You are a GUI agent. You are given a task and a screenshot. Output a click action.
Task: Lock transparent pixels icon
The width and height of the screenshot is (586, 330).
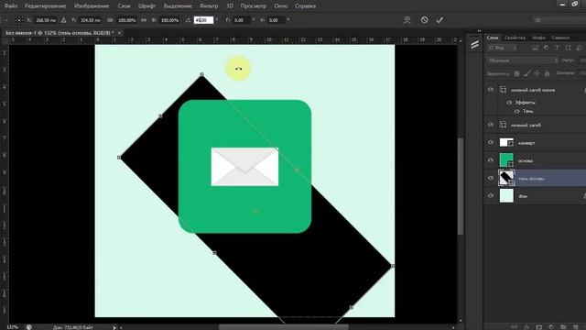click(x=516, y=73)
